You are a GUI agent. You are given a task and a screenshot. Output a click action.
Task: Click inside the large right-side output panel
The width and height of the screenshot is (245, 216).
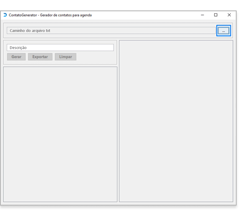(x=176, y=121)
